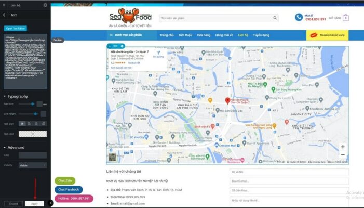Click the Class input field
This screenshot has height=208, width=364.
pos(32,155)
